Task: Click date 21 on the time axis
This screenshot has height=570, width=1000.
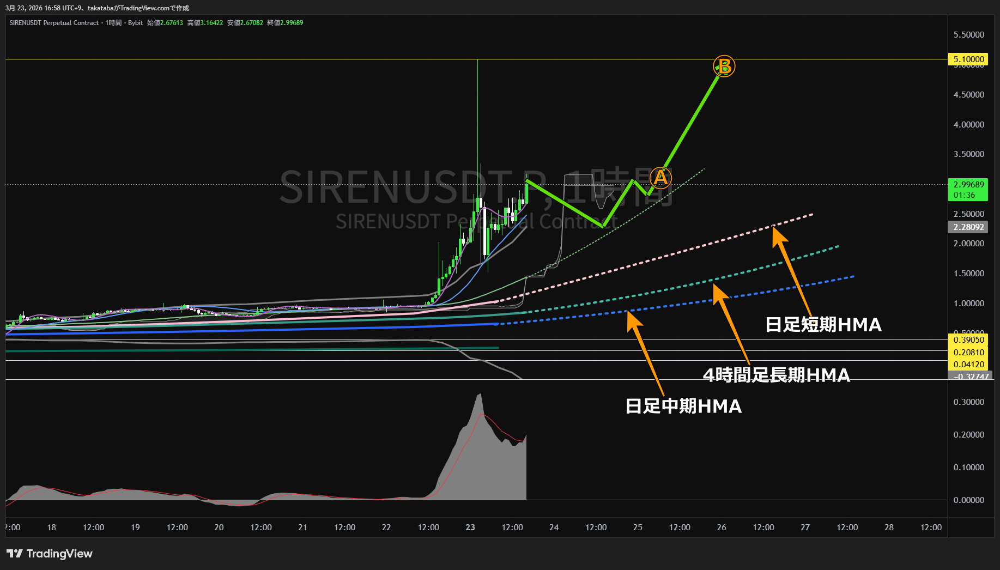Action: pyautogui.click(x=302, y=527)
